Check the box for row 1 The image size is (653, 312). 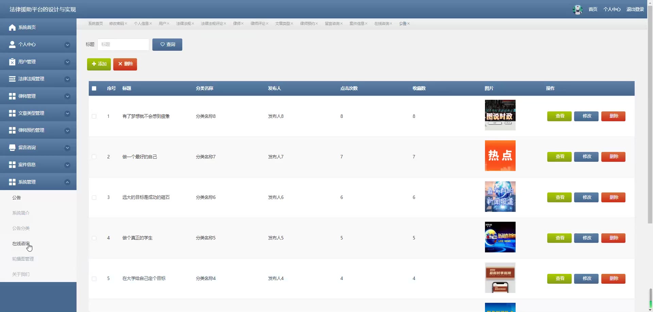click(94, 116)
